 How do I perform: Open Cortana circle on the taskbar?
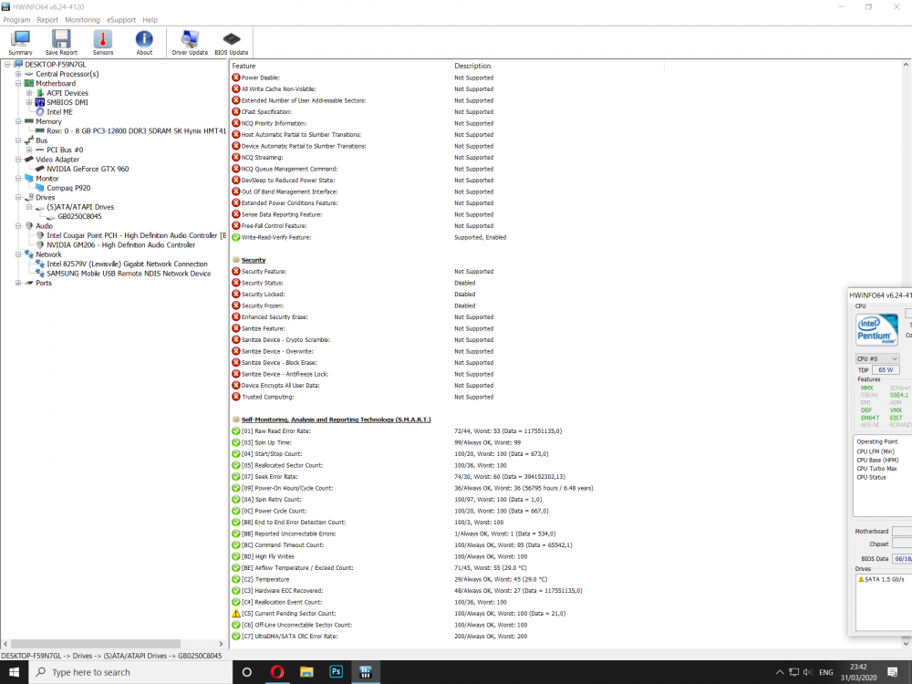click(x=246, y=672)
